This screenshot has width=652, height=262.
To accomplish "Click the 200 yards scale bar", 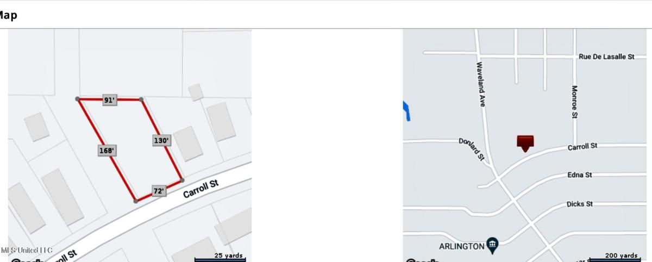I will (x=615, y=257).
